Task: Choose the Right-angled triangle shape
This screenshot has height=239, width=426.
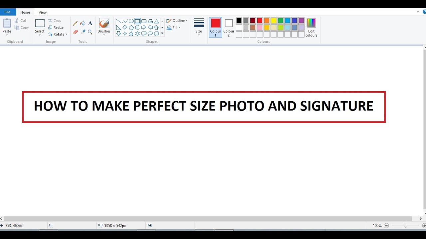Action: [x=118, y=28]
